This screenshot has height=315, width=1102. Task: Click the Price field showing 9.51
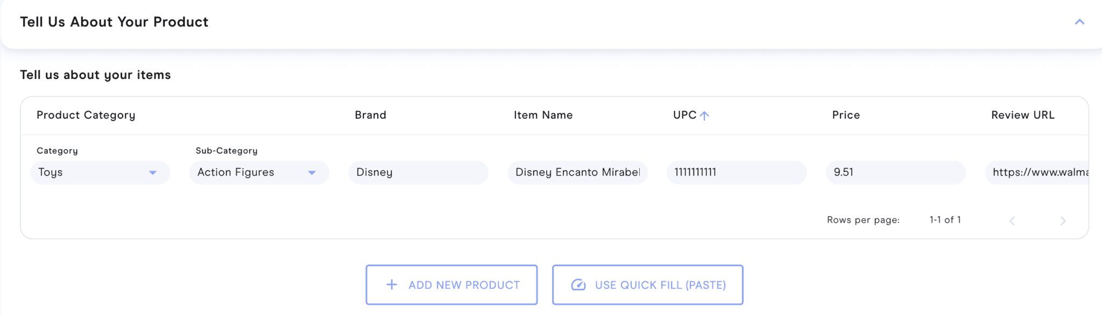[895, 172]
